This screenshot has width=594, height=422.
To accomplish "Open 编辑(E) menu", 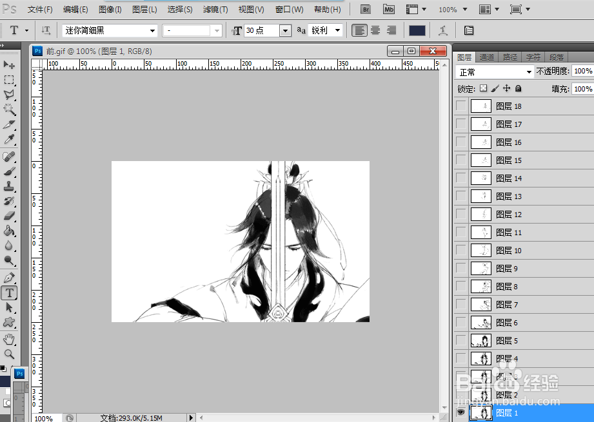I will [75, 10].
